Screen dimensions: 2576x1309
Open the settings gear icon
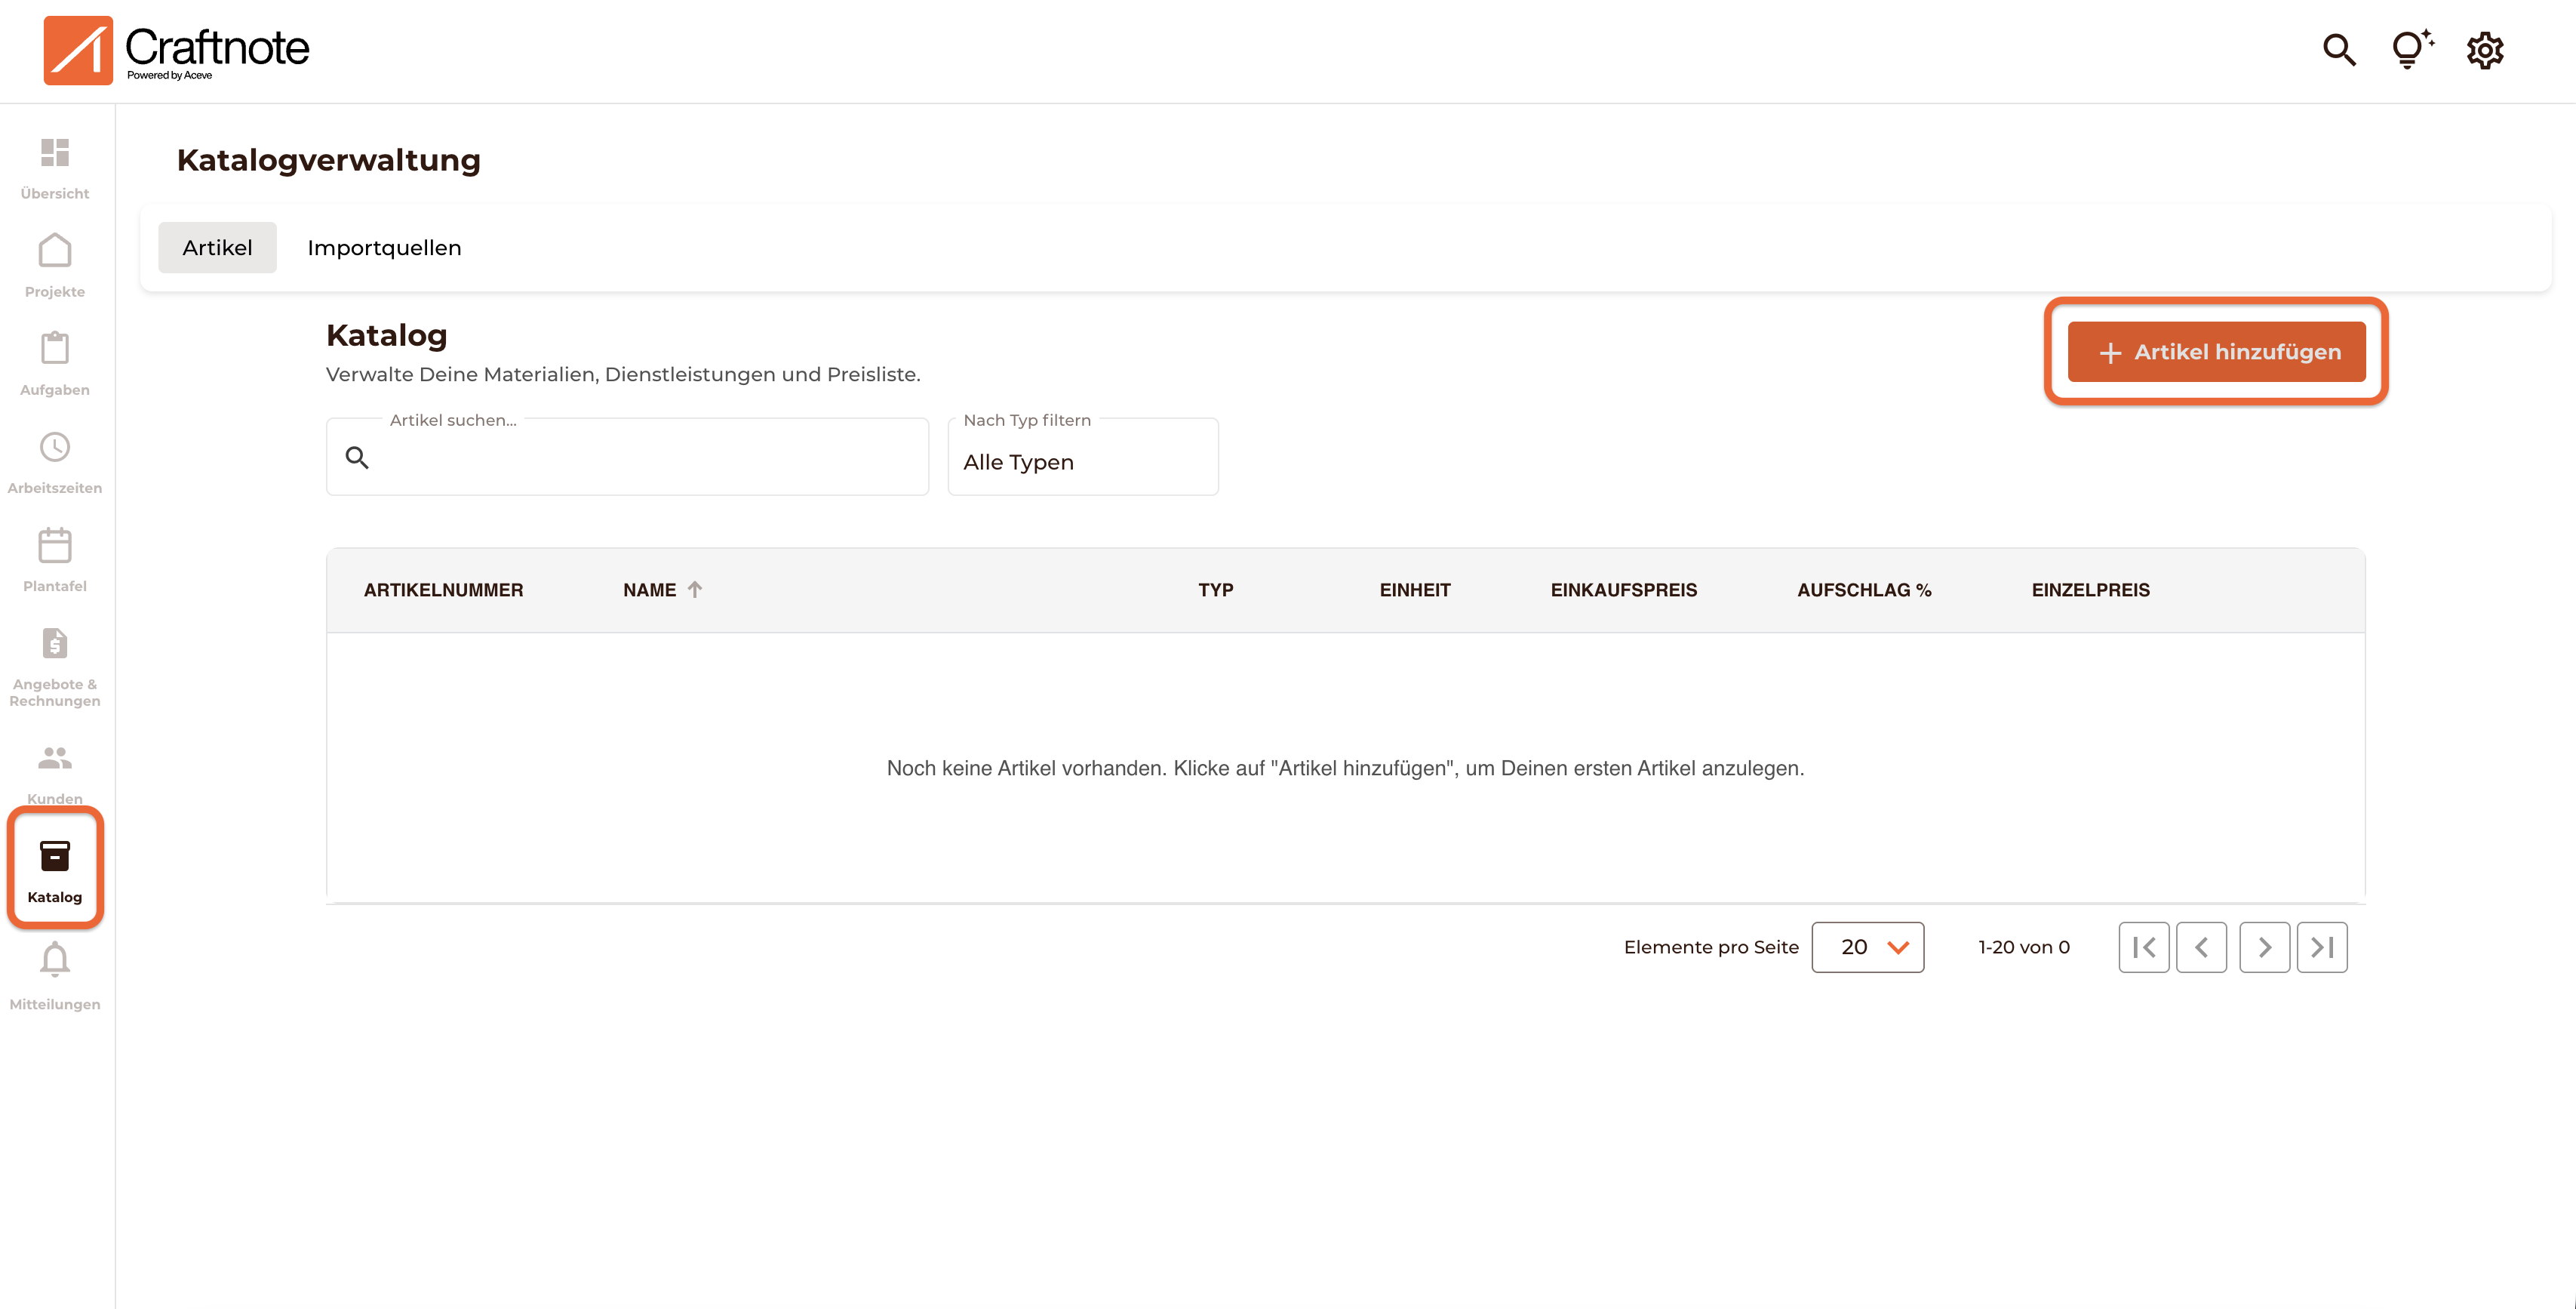pos(2484,50)
